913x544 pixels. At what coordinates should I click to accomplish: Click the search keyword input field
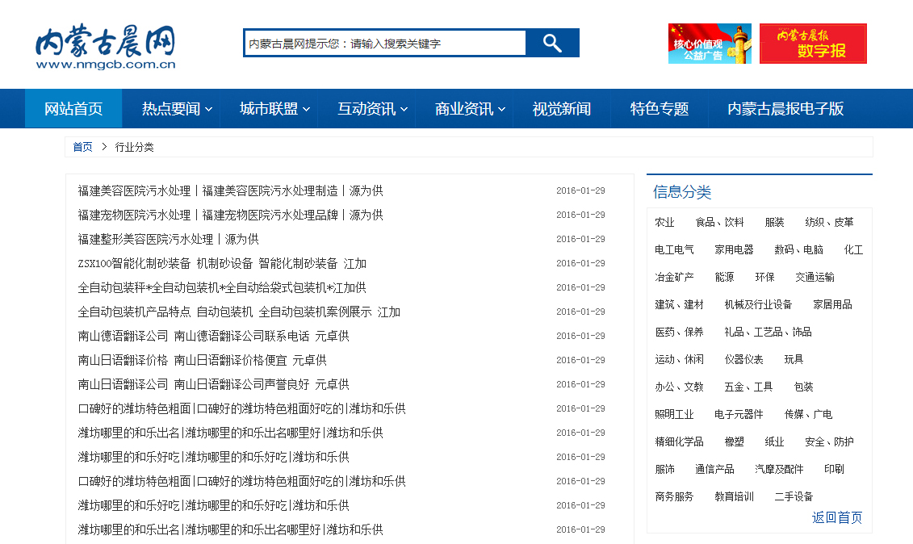(x=385, y=44)
